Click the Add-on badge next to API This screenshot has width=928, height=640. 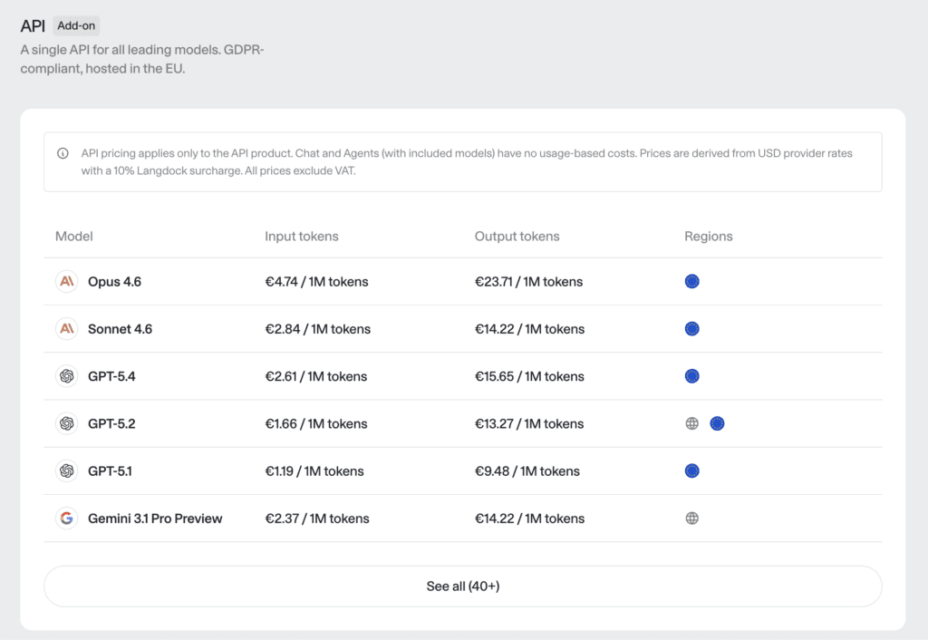pyautogui.click(x=76, y=26)
